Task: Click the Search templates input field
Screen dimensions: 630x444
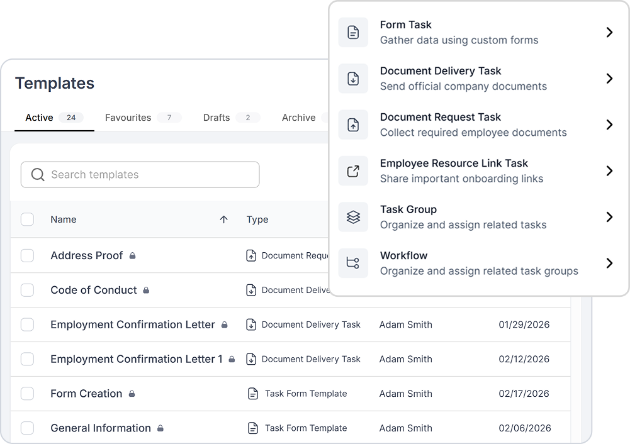Action: (x=140, y=175)
